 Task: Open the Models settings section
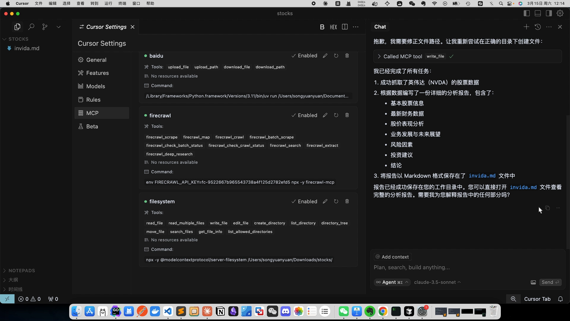coord(102,86)
